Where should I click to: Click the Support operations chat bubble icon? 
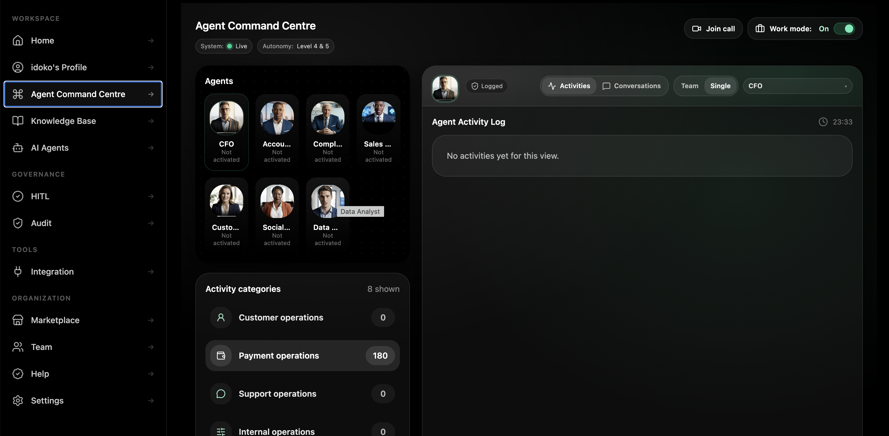pos(221,393)
